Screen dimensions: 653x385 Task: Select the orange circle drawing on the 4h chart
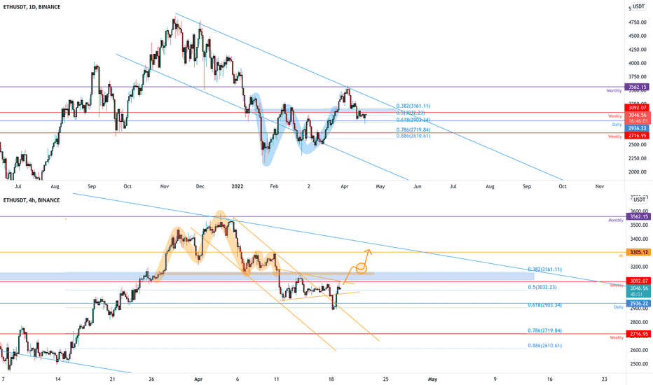(x=361, y=269)
